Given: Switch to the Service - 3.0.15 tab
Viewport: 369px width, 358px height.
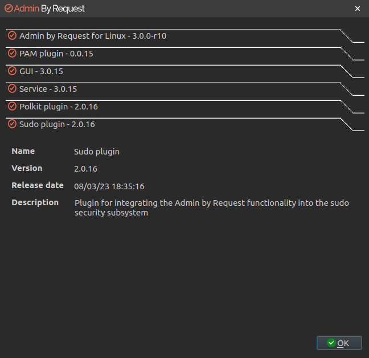Looking at the screenshot, I should pyautogui.click(x=184, y=89).
